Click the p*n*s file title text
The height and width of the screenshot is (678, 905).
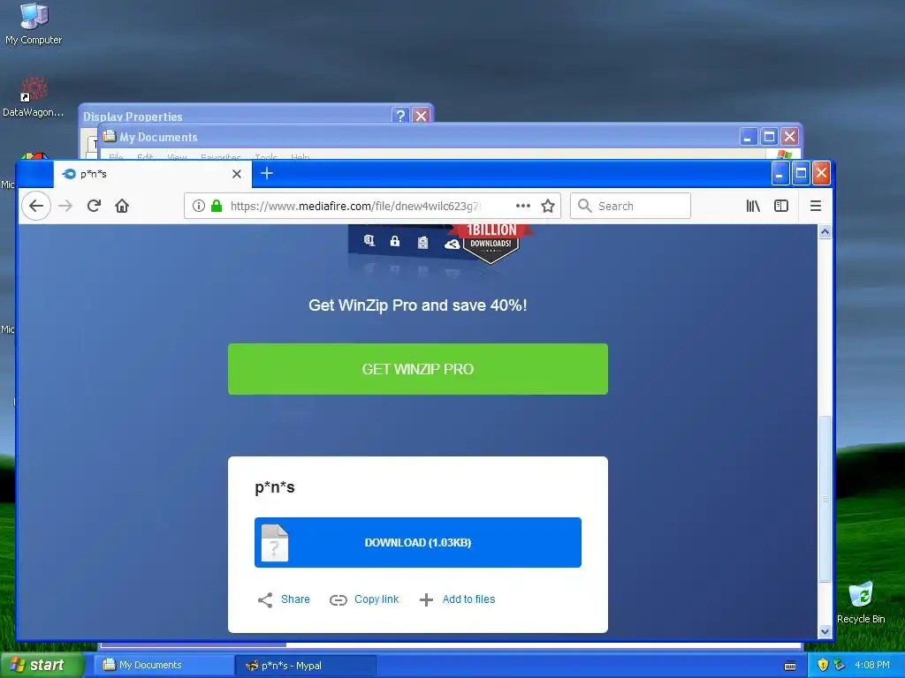[275, 487]
